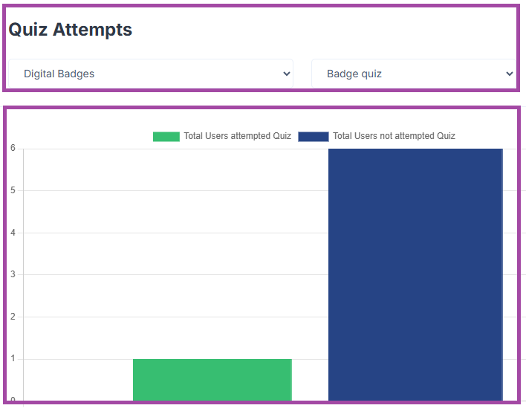Toggle 'Total Users not attempted Quiz' legend label
Image resolution: width=526 pixels, height=414 pixels.
click(x=394, y=136)
